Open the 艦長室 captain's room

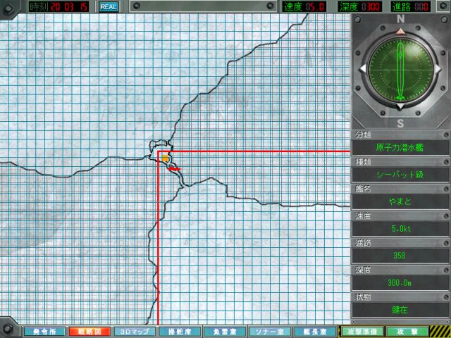(x=314, y=331)
